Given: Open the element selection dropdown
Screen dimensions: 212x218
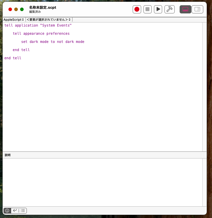Looking at the screenshot, I should 49,20.
